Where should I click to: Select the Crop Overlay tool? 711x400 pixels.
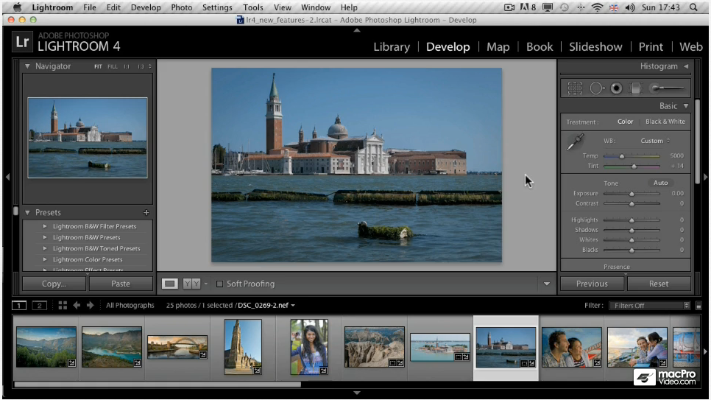575,88
